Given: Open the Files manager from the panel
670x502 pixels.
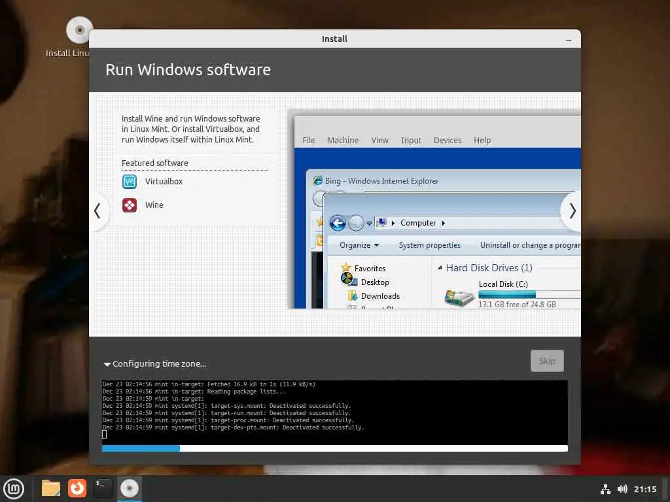Looking at the screenshot, I should pyautogui.click(x=51, y=488).
